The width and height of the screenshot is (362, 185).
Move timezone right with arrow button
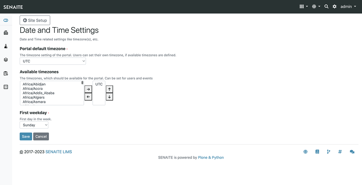88,89
